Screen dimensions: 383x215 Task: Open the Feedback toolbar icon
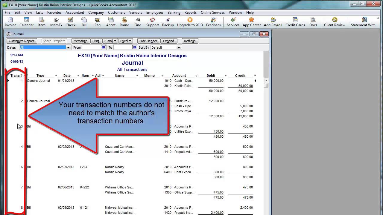point(213,22)
